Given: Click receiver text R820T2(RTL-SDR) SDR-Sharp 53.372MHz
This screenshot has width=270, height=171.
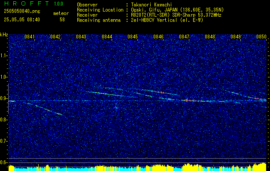Looking at the screenshot, I should tap(176, 15).
